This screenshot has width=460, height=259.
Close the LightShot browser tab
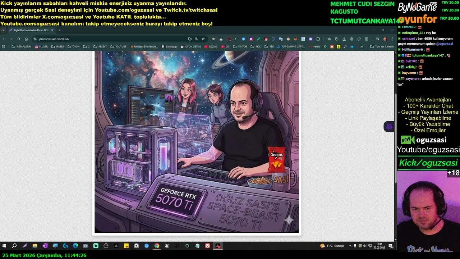coord(51,30)
